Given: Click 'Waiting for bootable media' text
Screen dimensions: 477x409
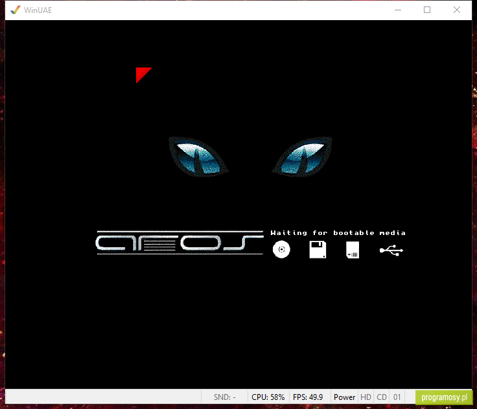Looking at the screenshot, I should pyautogui.click(x=338, y=233).
